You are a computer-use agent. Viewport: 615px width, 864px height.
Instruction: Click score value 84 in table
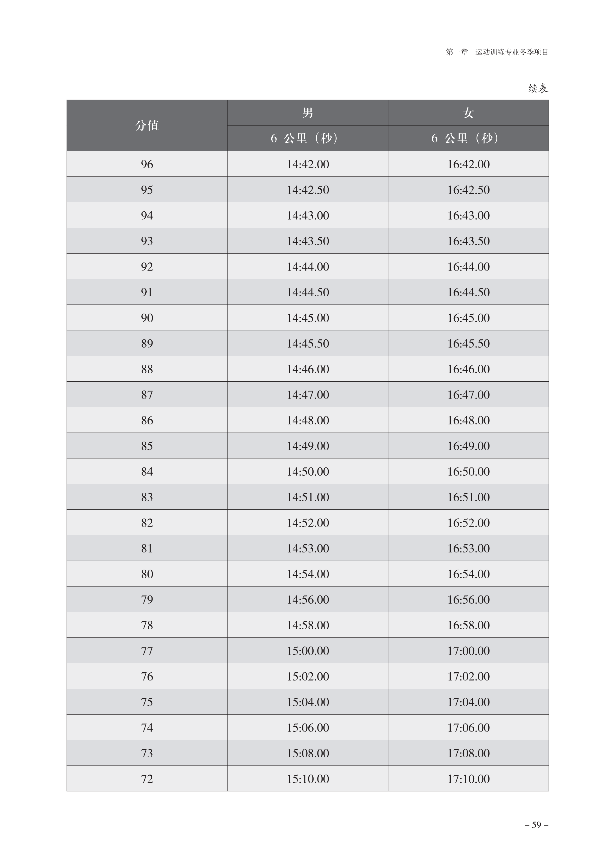pos(147,471)
